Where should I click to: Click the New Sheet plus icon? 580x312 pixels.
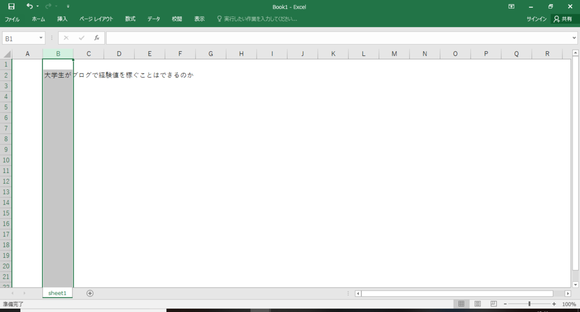point(90,293)
